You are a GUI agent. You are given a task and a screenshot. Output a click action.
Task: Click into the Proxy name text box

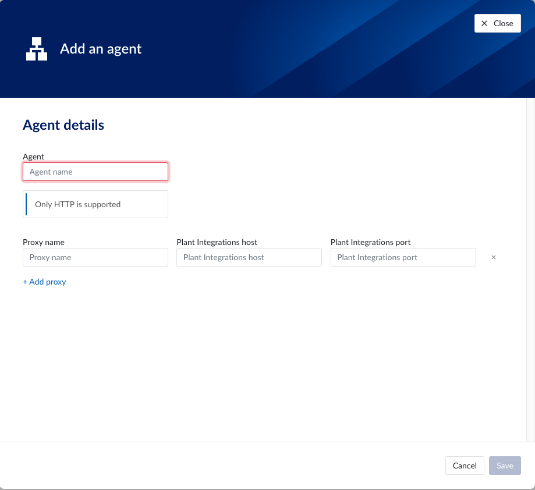point(95,257)
